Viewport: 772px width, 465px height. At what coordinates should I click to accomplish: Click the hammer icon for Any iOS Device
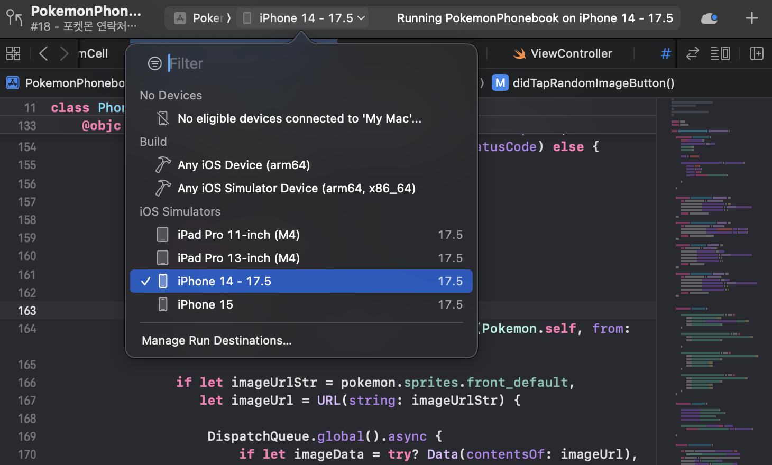coord(163,165)
